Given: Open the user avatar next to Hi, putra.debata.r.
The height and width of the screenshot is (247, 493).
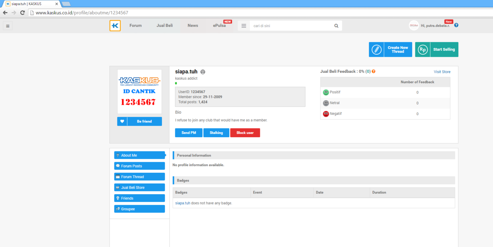Looking at the screenshot, I should 414,25.
